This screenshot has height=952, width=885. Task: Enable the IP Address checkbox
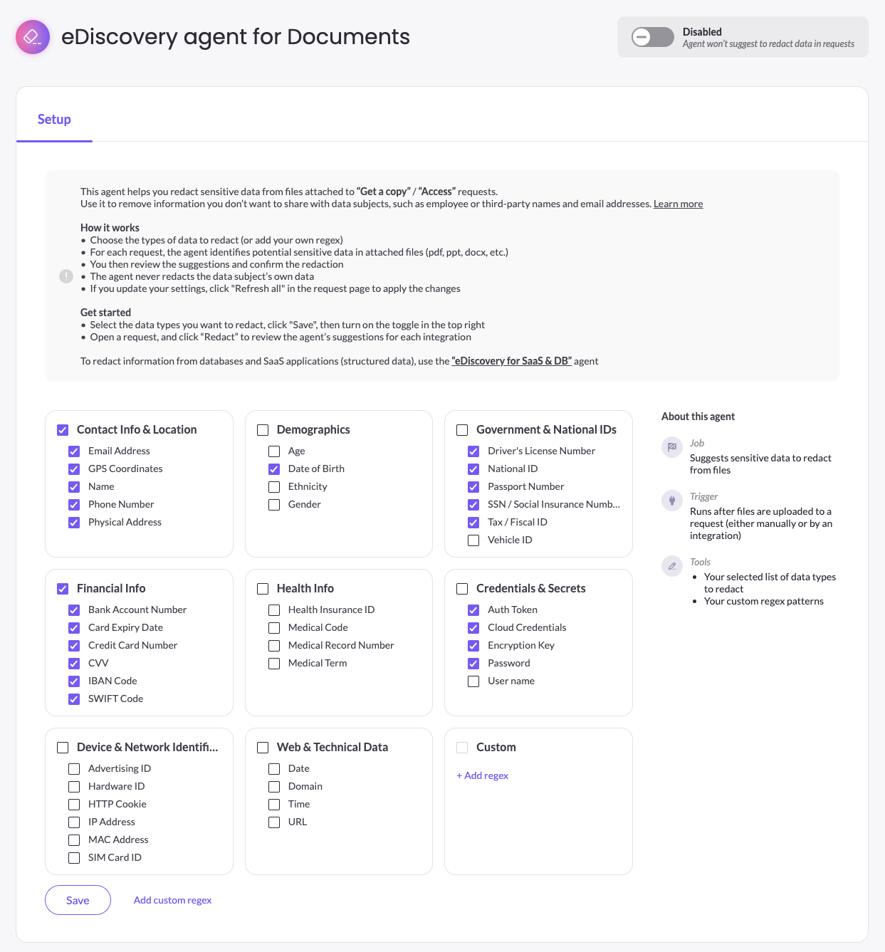coord(74,822)
